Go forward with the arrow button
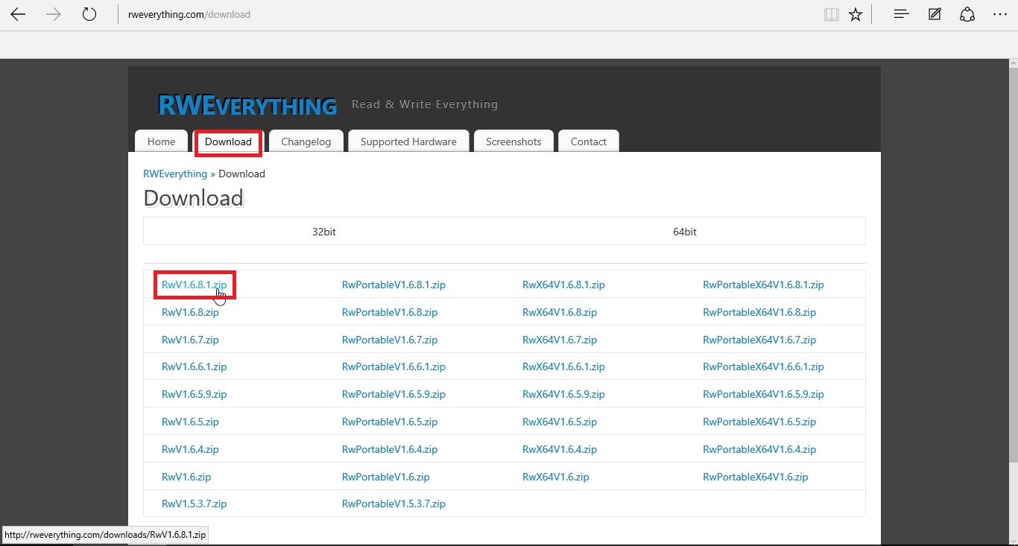The height and width of the screenshot is (546, 1018). click(x=54, y=14)
